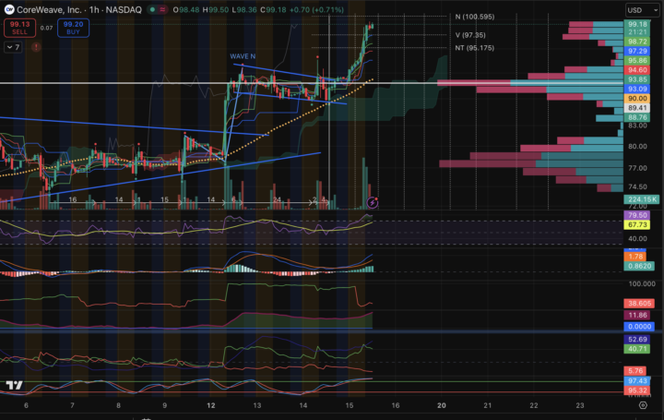Click date 15 on the time axis

tap(349, 405)
